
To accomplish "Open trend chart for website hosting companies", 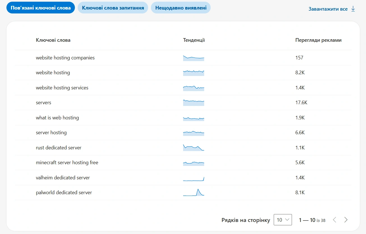I will tap(194, 58).
